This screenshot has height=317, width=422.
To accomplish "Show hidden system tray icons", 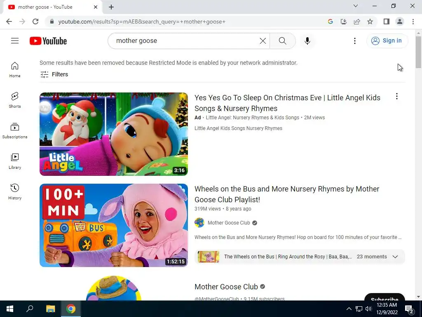I will click(349, 309).
